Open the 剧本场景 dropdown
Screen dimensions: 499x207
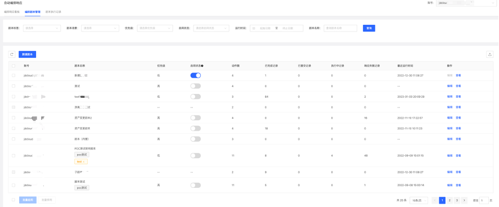[100, 28]
